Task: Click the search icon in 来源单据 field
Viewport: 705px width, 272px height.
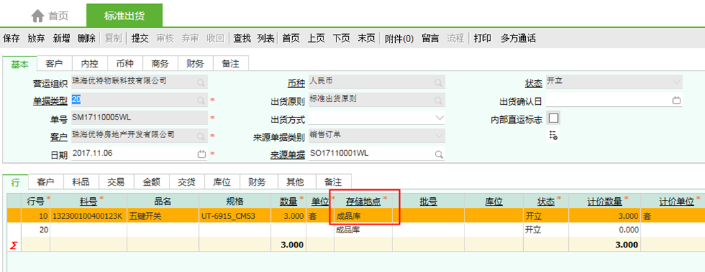Action: coord(437,154)
